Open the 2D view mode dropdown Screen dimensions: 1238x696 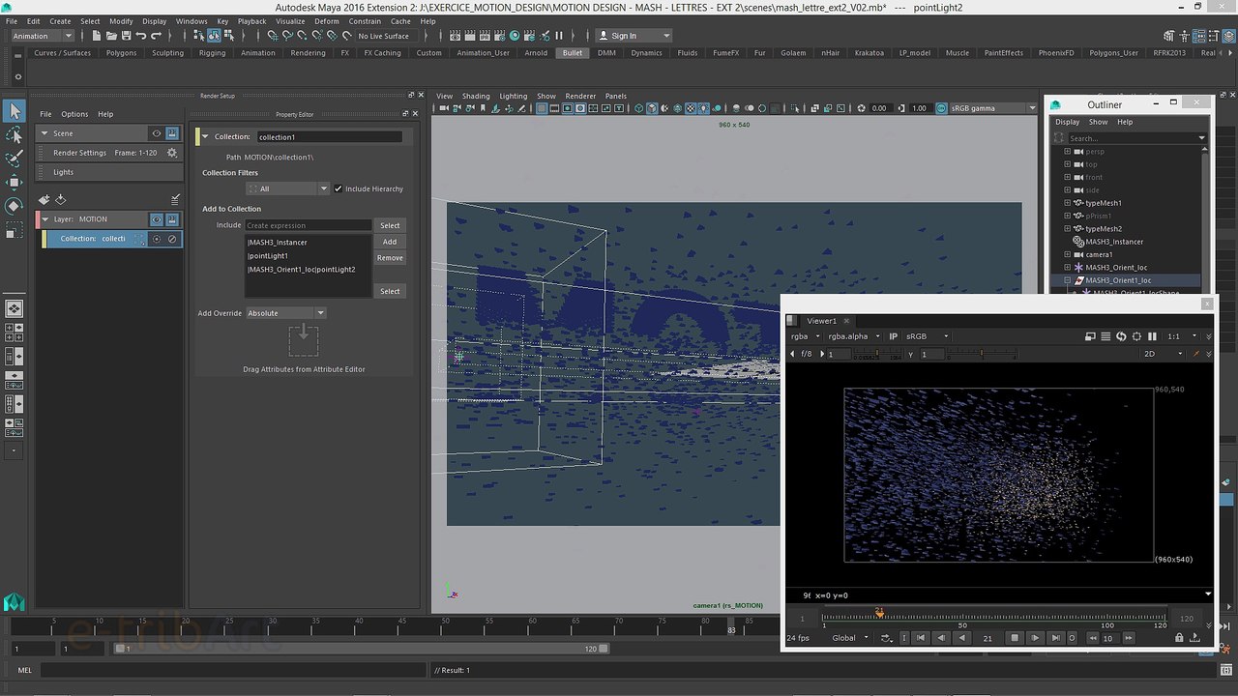tap(1162, 354)
